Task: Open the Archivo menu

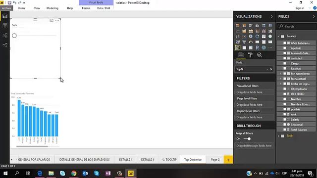Action: [x=6, y=8]
